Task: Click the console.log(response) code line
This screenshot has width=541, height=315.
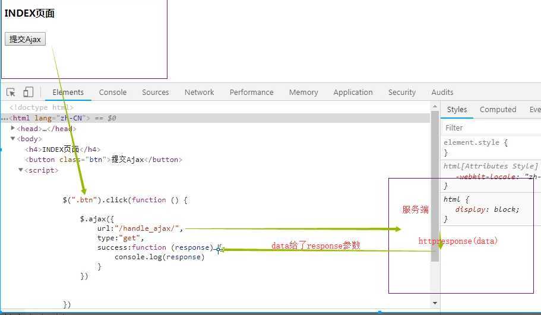Action: (x=159, y=257)
